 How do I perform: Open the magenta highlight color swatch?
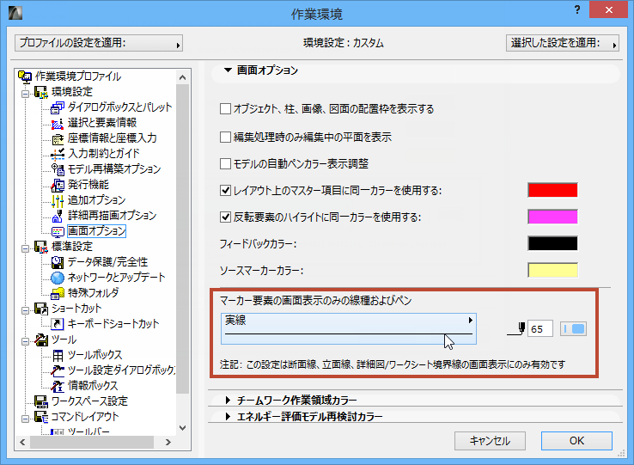point(552,217)
